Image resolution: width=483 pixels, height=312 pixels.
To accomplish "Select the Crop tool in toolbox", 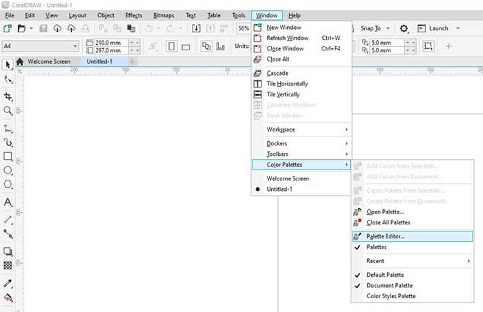I will tap(8, 96).
